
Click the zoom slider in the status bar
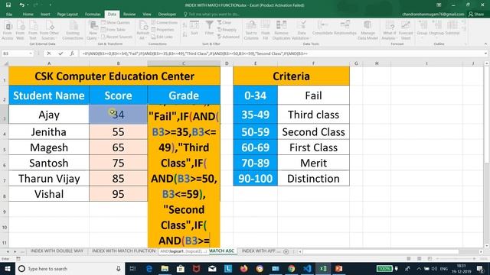pyautogui.click(x=456, y=259)
